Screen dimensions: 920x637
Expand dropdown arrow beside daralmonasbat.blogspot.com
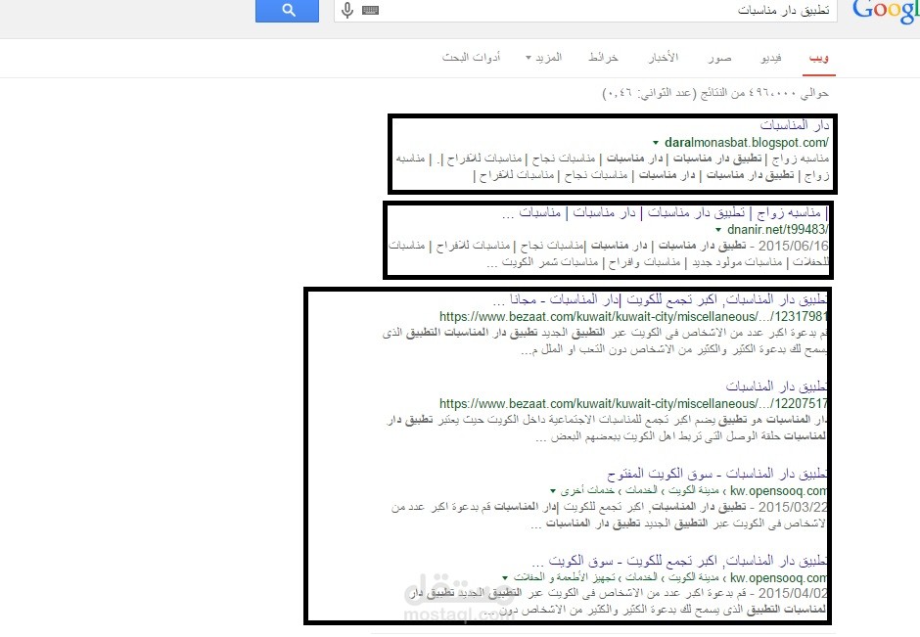coord(656,143)
